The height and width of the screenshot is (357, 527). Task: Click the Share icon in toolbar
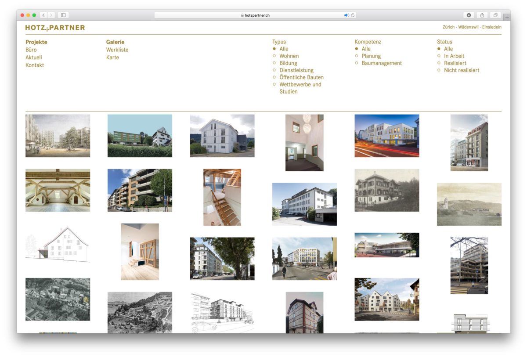tap(482, 15)
